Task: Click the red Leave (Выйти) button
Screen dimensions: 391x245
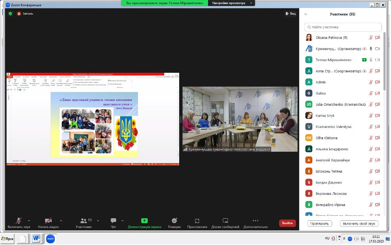Action: coord(287,223)
